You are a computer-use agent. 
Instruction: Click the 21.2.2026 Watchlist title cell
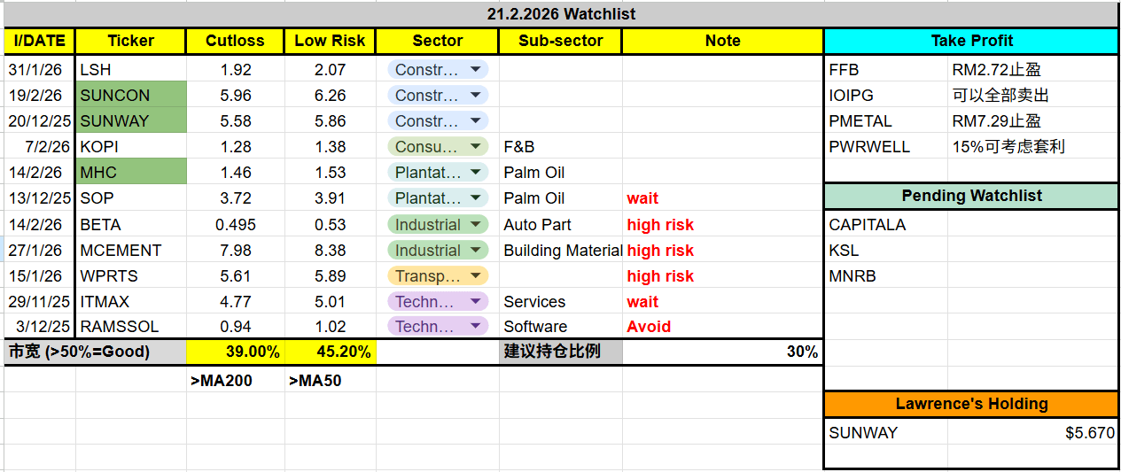(x=561, y=14)
